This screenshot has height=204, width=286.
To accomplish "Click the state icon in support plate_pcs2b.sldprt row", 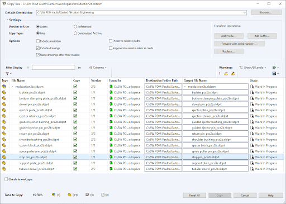I will (x=252, y=163).
